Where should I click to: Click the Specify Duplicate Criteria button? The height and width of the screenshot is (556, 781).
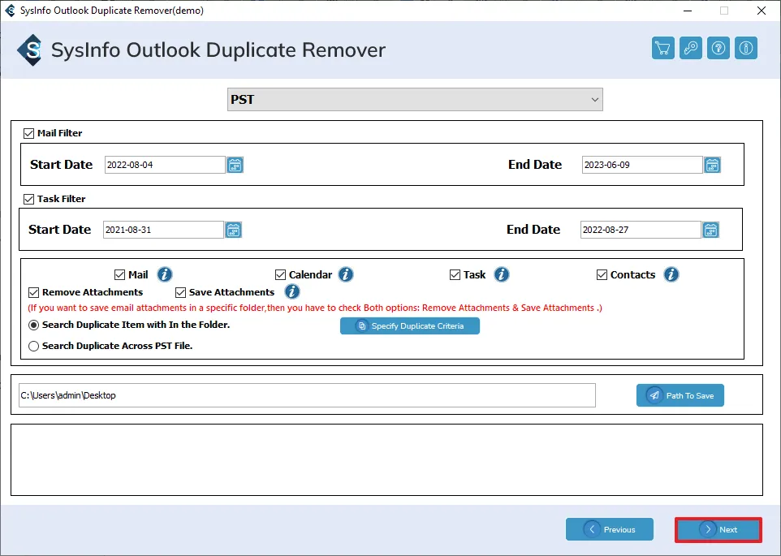coord(410,325)
